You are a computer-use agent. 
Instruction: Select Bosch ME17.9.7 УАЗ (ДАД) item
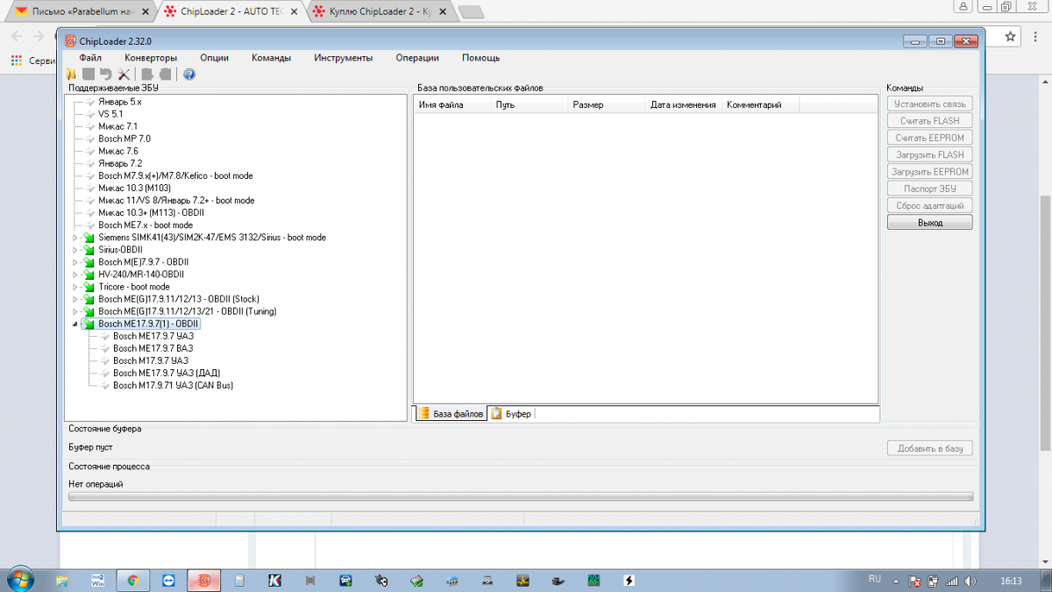pyautogui.click(x=167, y=373)
